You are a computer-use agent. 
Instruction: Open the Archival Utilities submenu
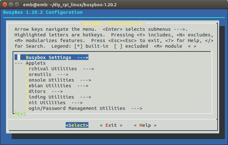click(x=60, y=69)
